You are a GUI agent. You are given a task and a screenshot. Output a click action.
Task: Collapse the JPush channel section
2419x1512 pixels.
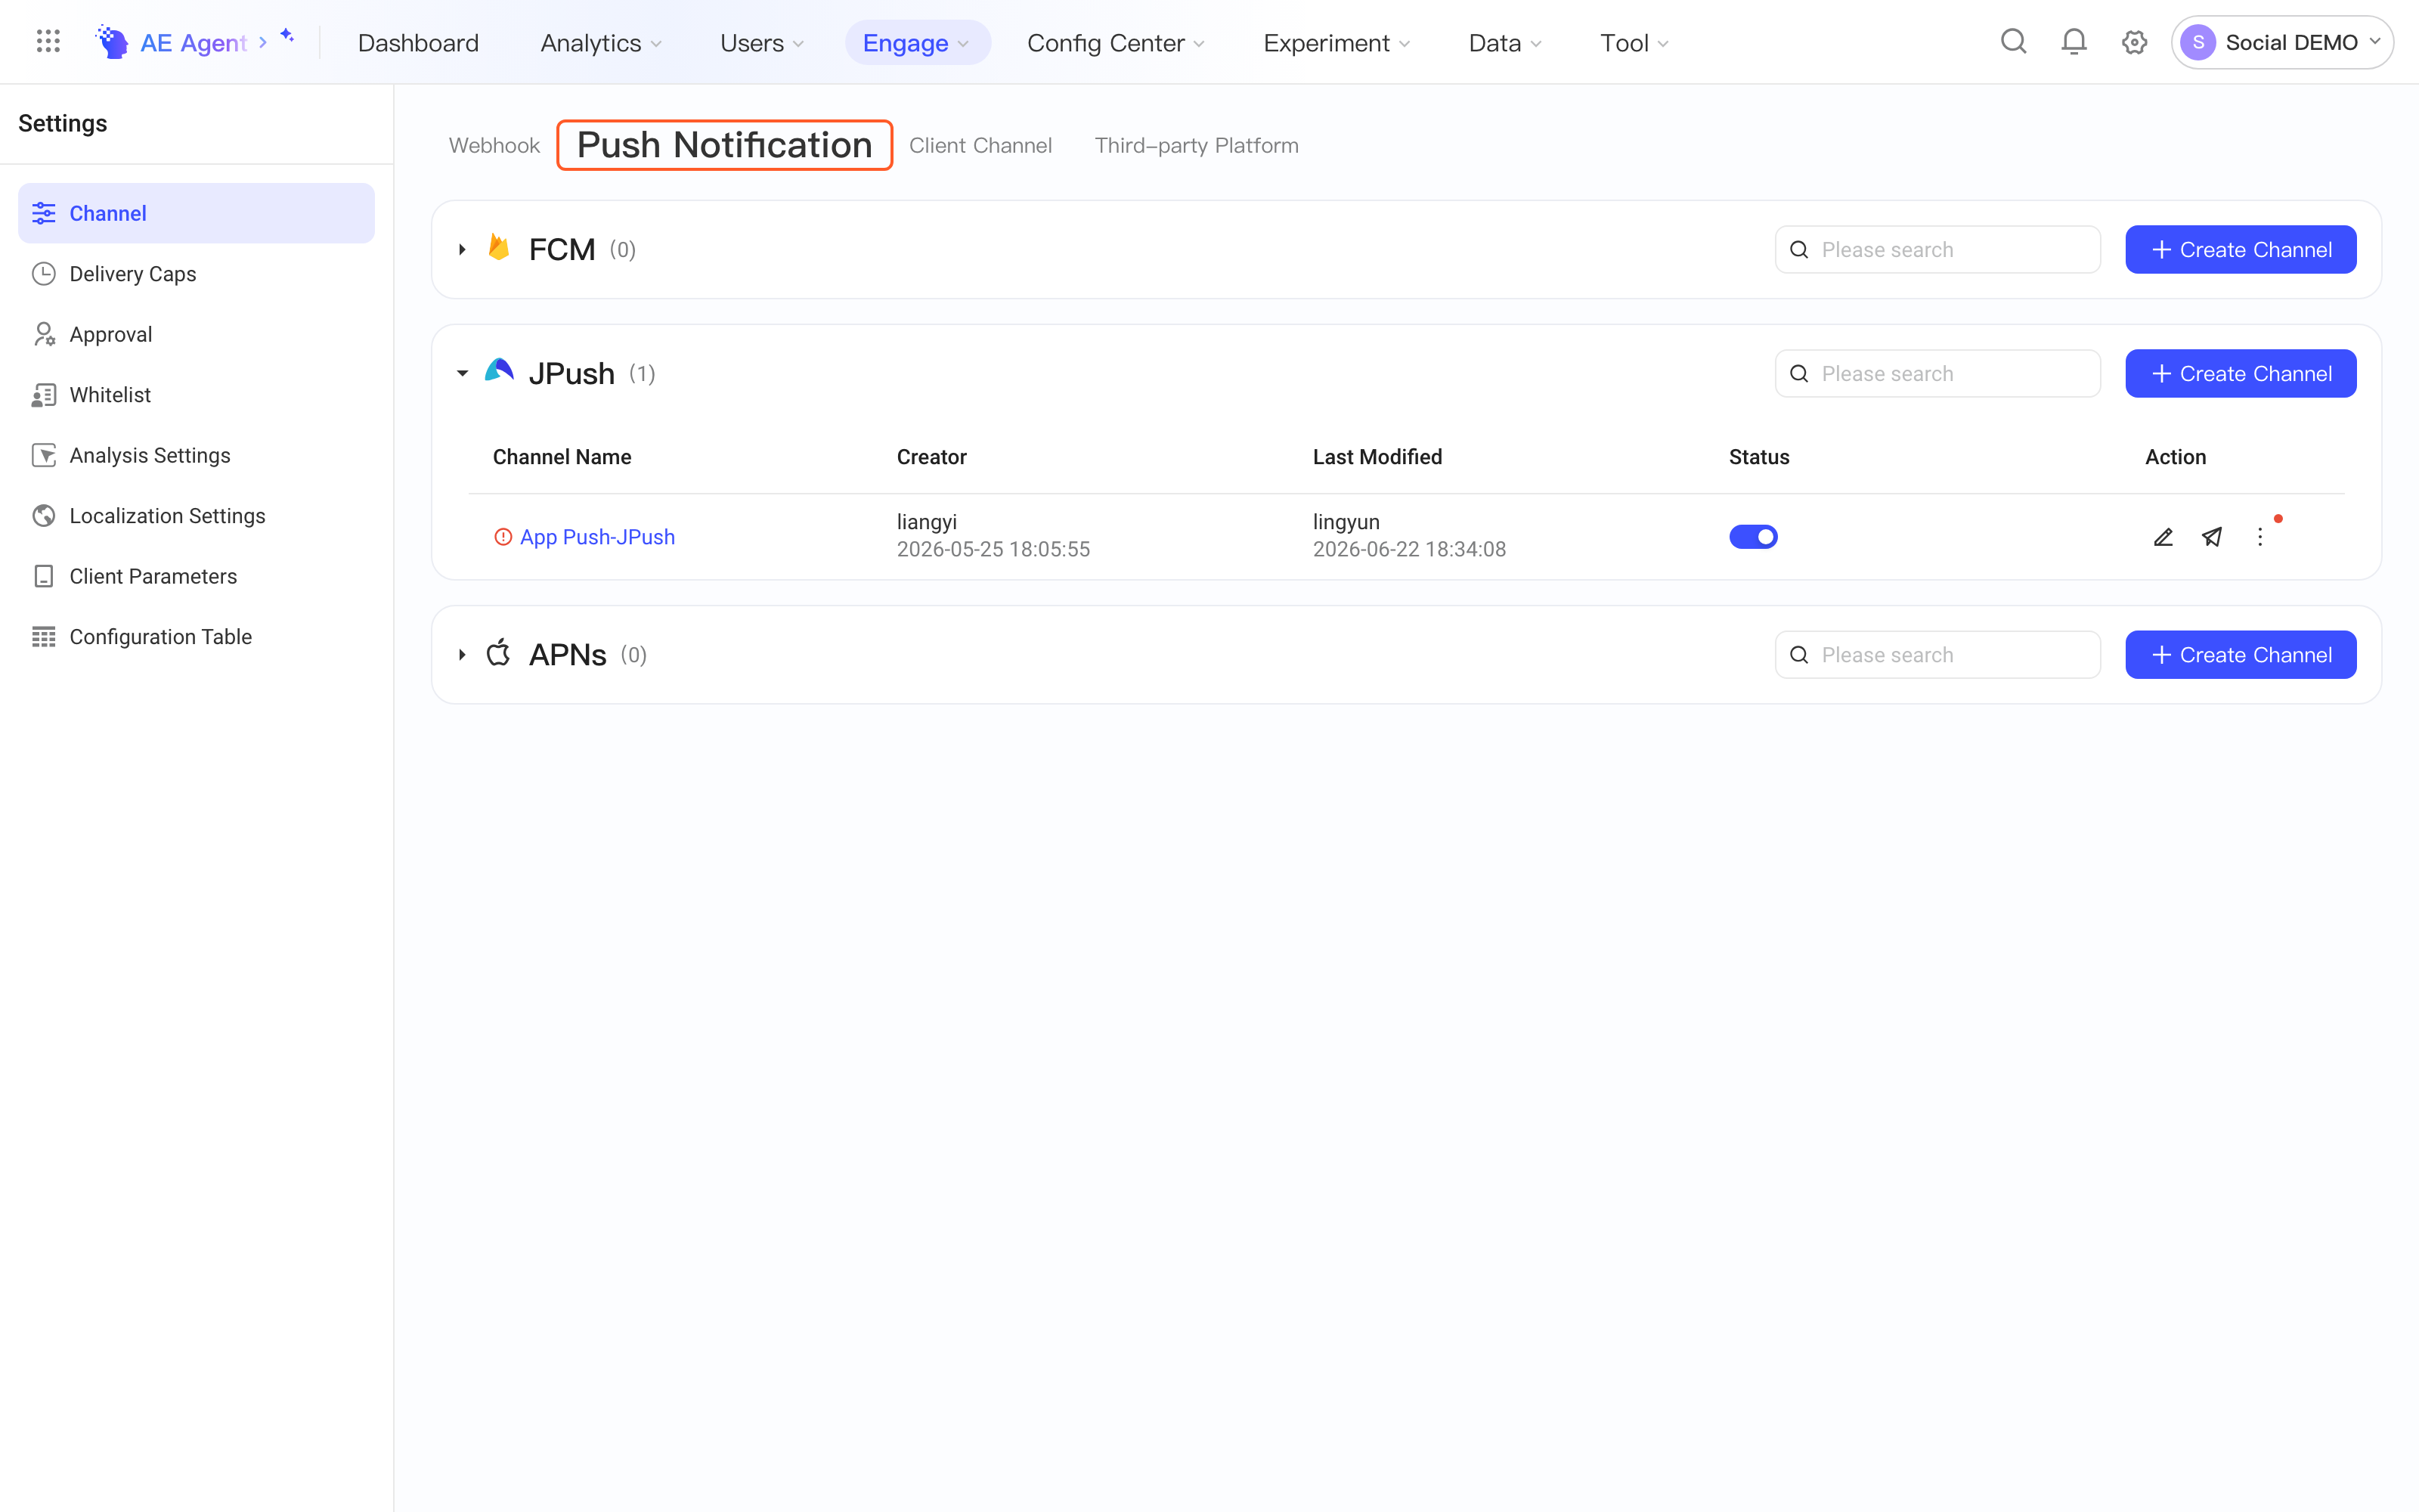[x=462, y=373]
